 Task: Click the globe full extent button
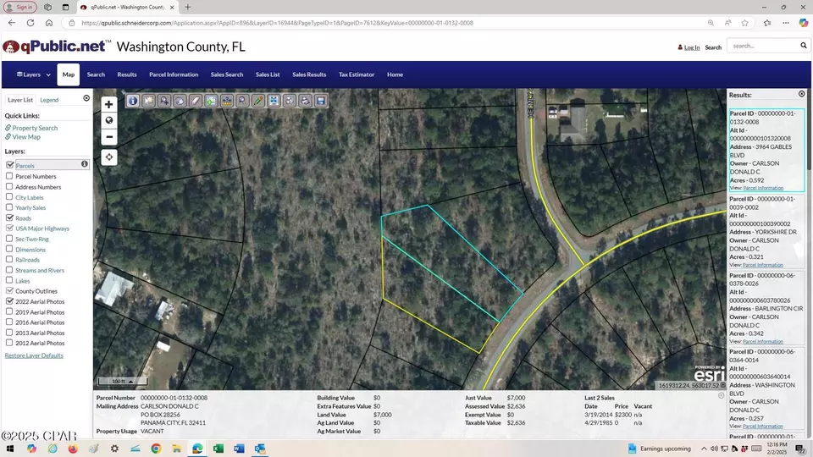tap(109, 121)
